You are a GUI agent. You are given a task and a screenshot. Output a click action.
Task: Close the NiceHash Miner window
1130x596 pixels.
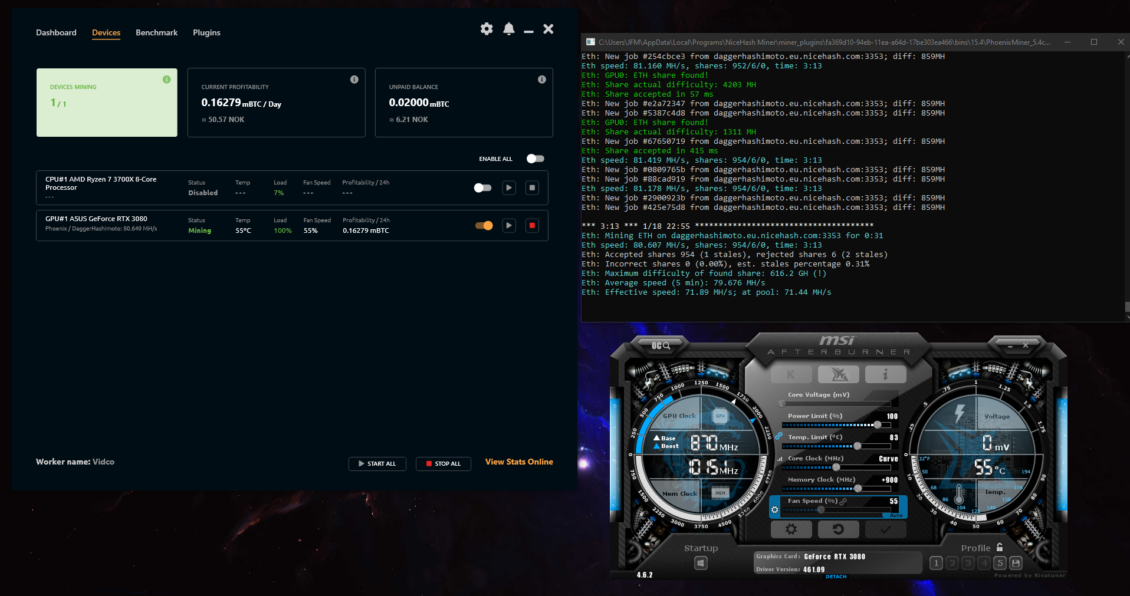click(548, 29)
